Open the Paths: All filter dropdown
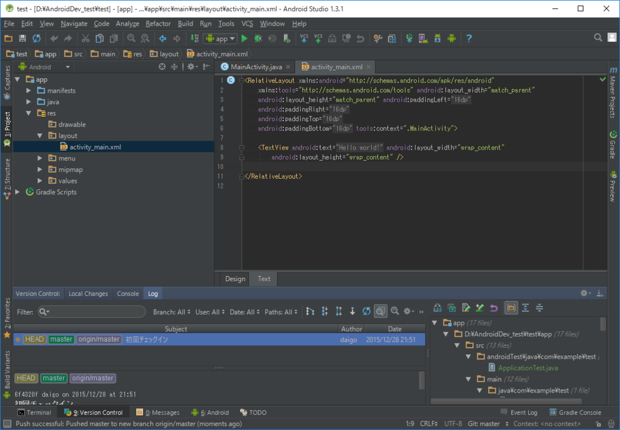Image resolution: width=620 pixels, height=430 pixels. (x=281, y=312)
